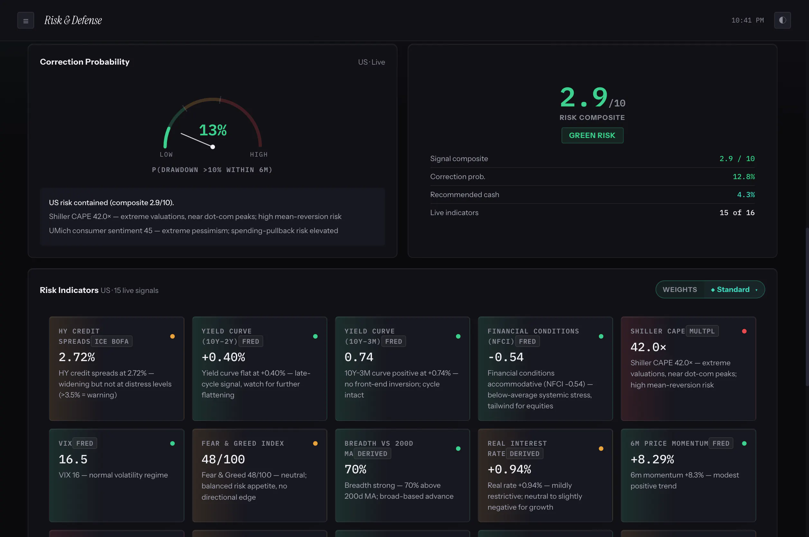This screenshot has height=537, width=809.
Task: Click the ICE BOFA source tag
Action: [x=112, y=341]
